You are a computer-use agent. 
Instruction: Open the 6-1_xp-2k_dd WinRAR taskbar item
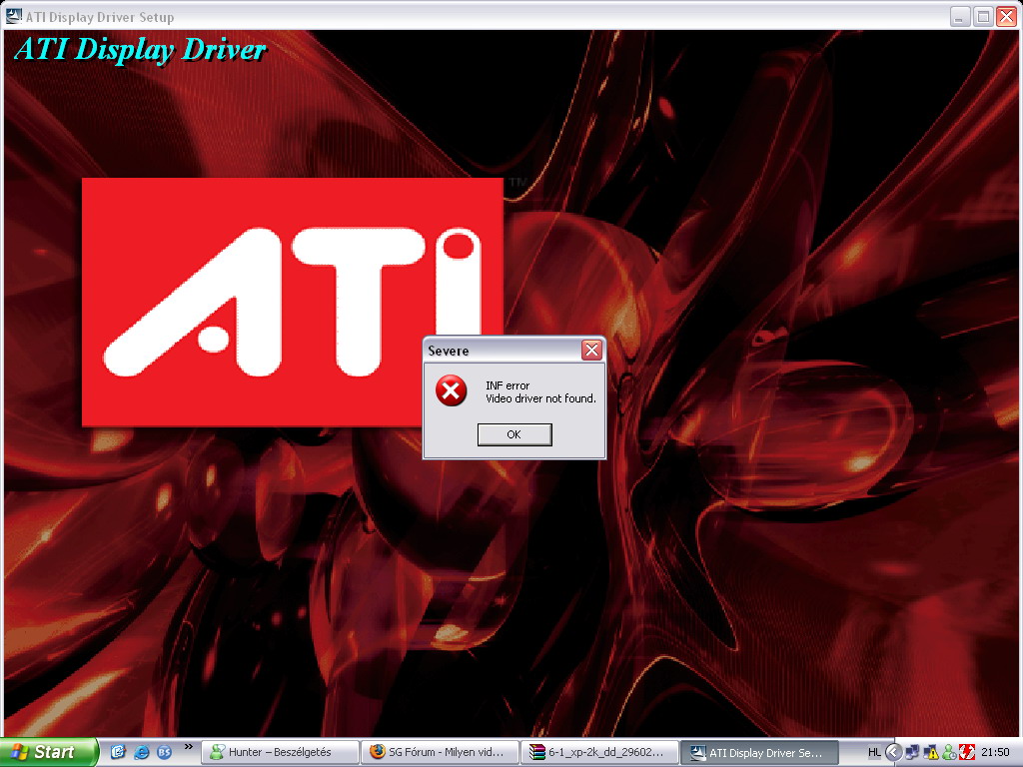(x=599, y=752)
